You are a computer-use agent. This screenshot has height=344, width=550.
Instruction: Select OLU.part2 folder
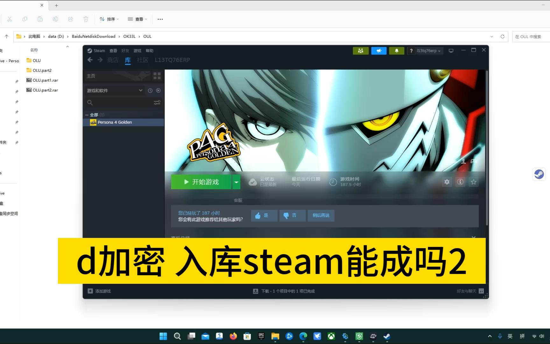click(39, 70)
